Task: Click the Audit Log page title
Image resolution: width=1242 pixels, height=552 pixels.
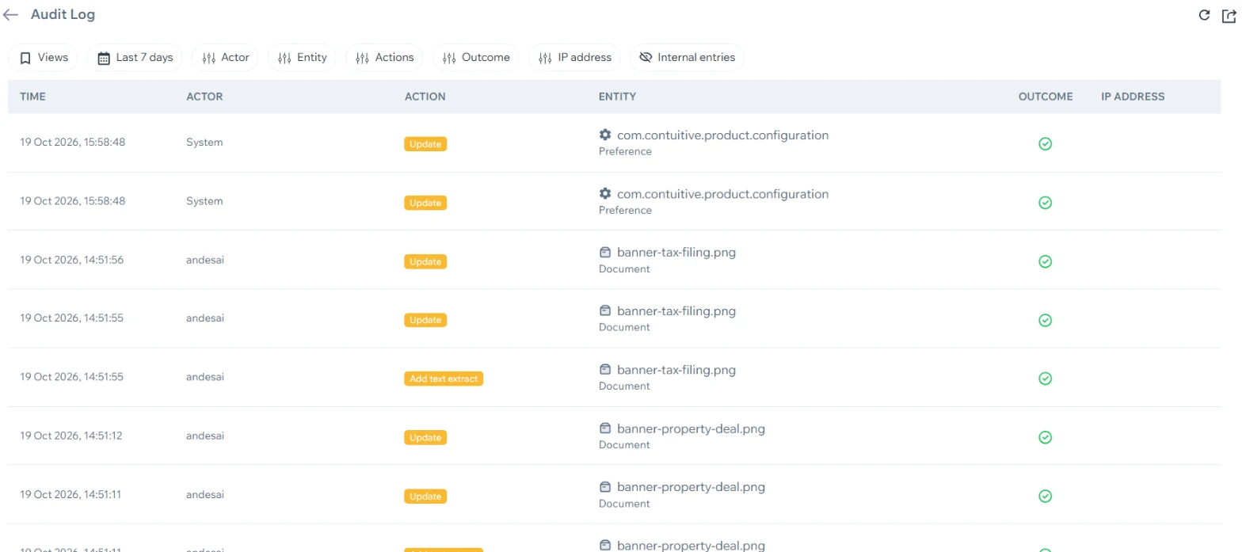Action: pyautogui.click(x=63, y=14)
